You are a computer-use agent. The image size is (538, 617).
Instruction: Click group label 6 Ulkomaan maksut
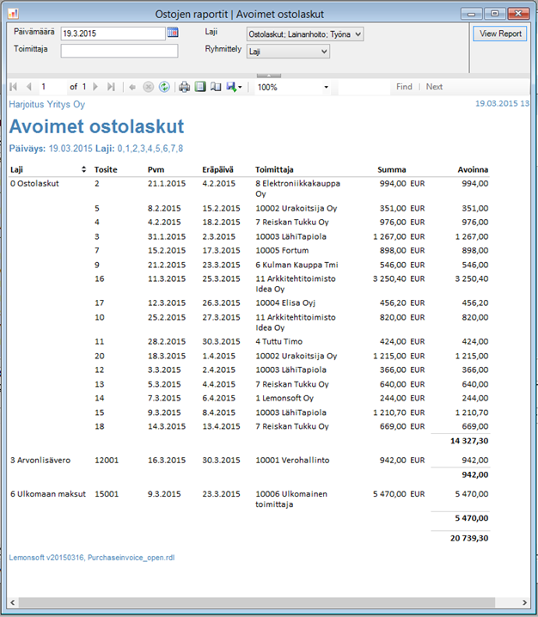pyautogui.click(x=48, y=494)
